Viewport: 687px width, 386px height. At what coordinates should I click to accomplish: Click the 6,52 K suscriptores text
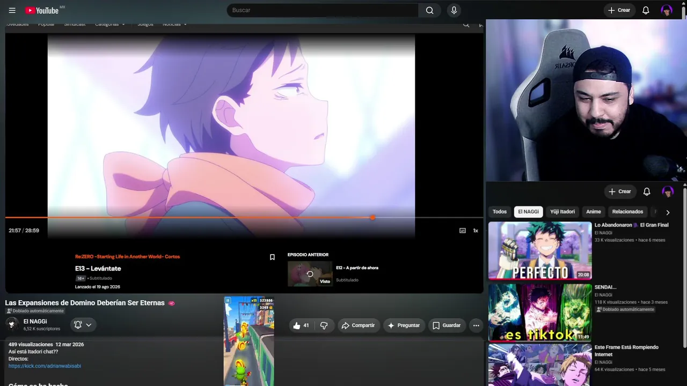(x=42, y=329)
